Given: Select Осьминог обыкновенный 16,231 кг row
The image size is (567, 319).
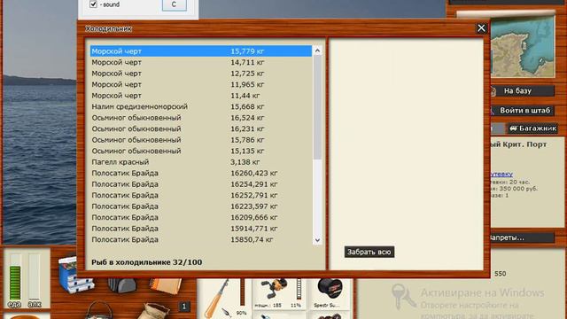Looking at the screenshot, I should [x=201, y=128].
